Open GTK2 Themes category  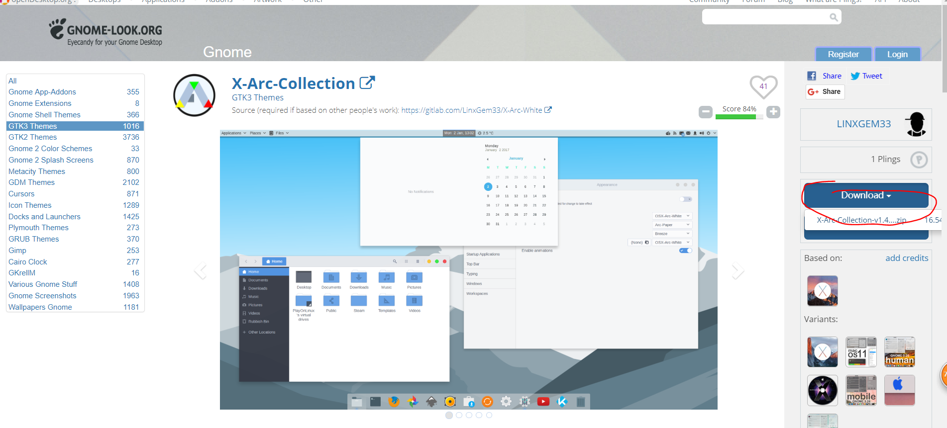32,137
